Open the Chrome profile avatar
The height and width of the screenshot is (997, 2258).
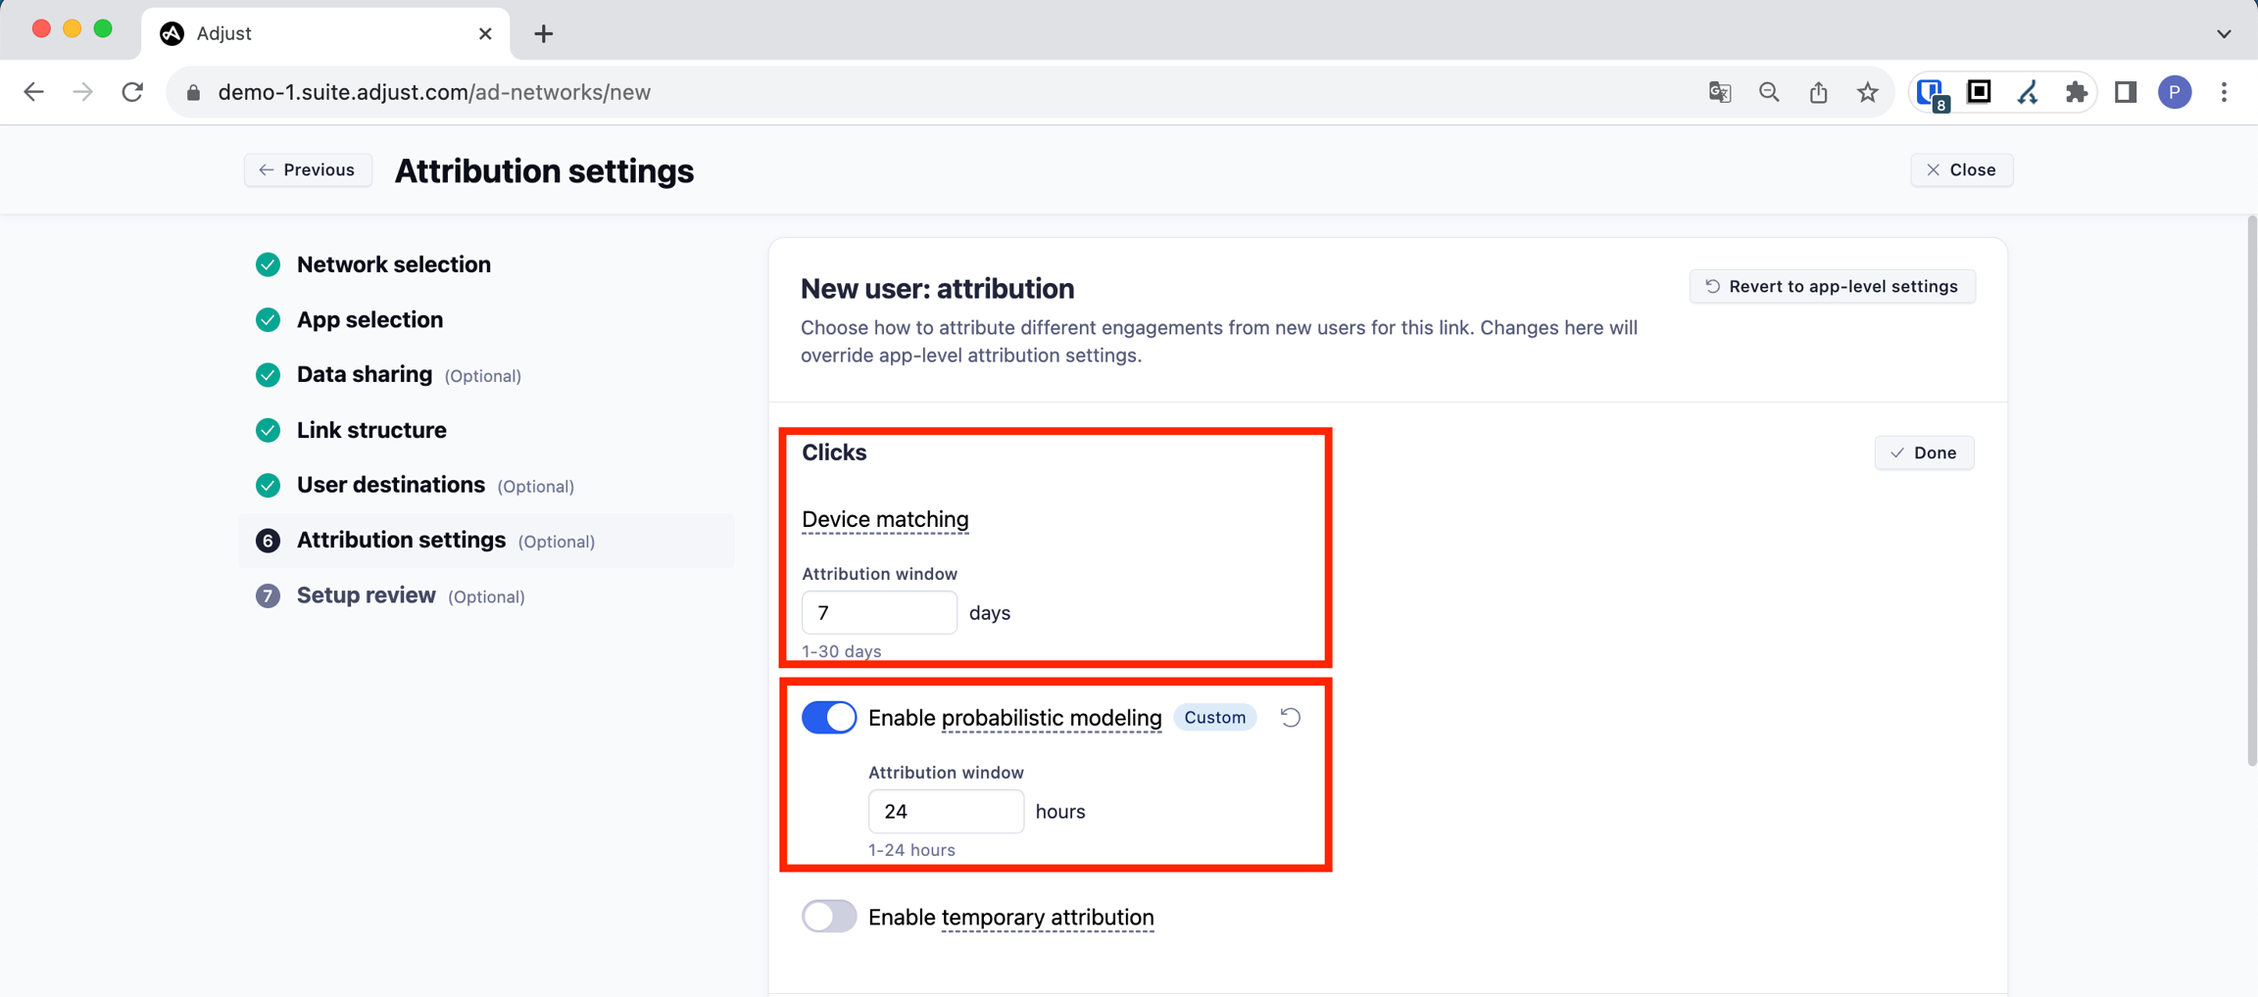tap(2175, 92)
